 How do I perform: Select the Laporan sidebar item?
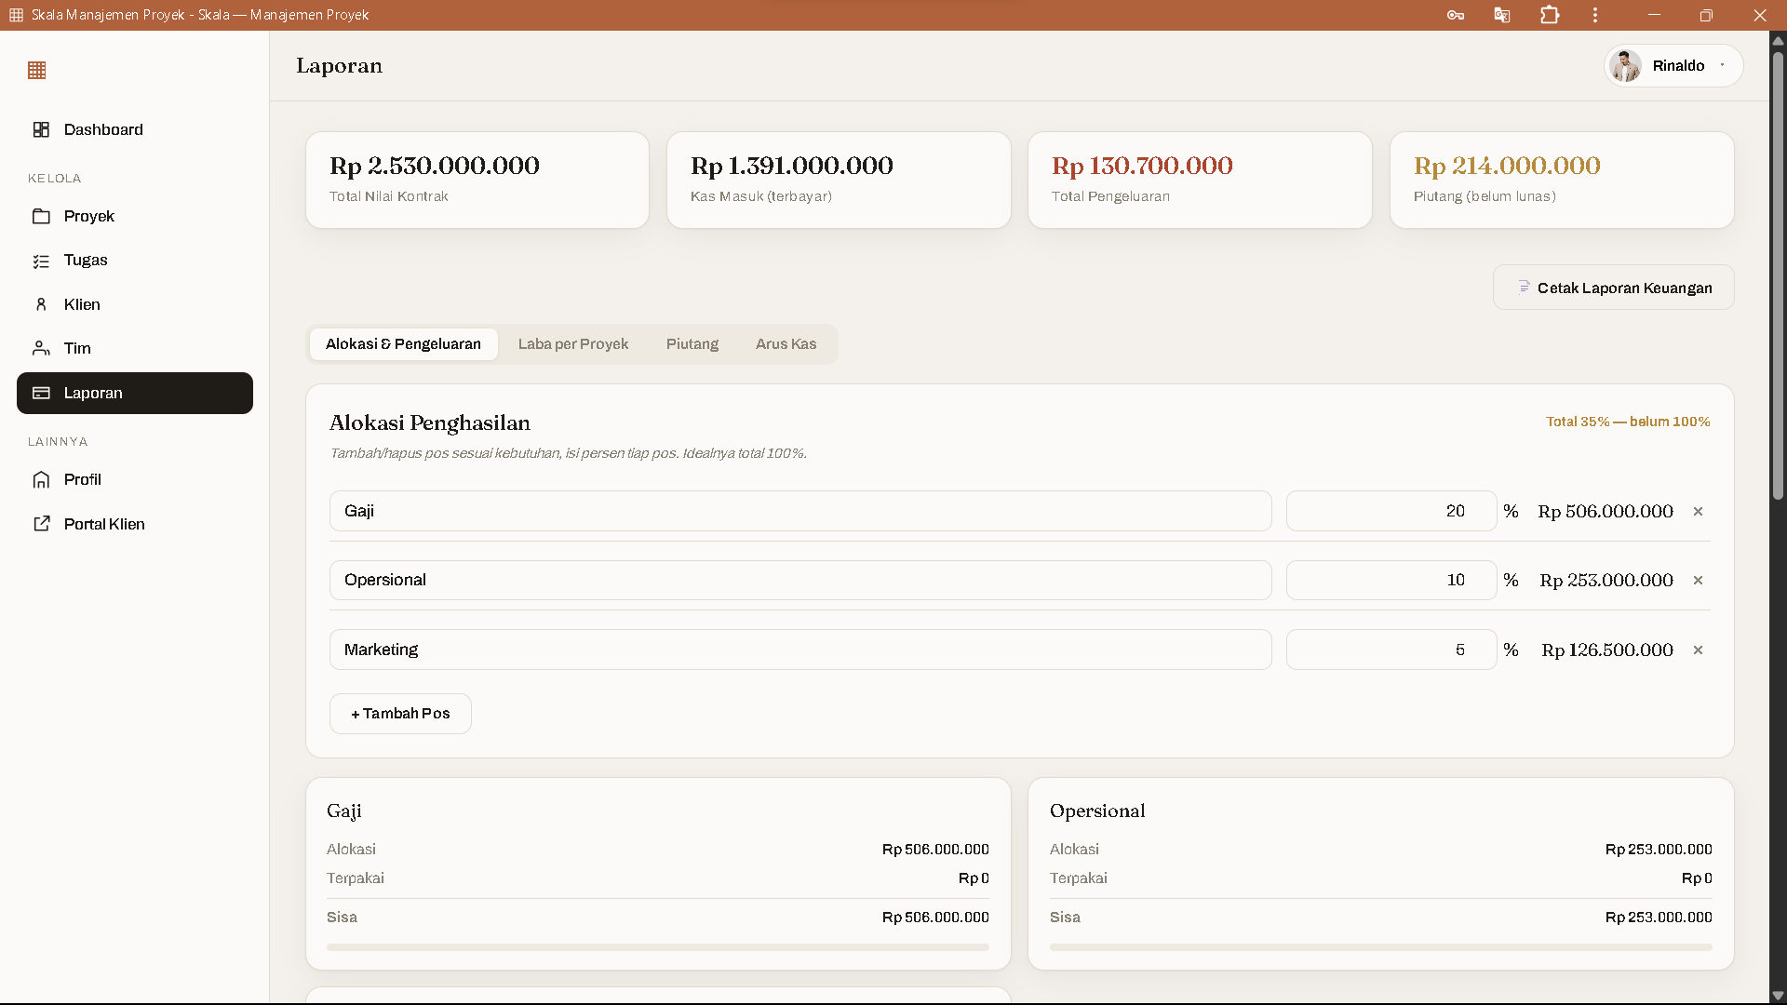[x=135, y=393]
